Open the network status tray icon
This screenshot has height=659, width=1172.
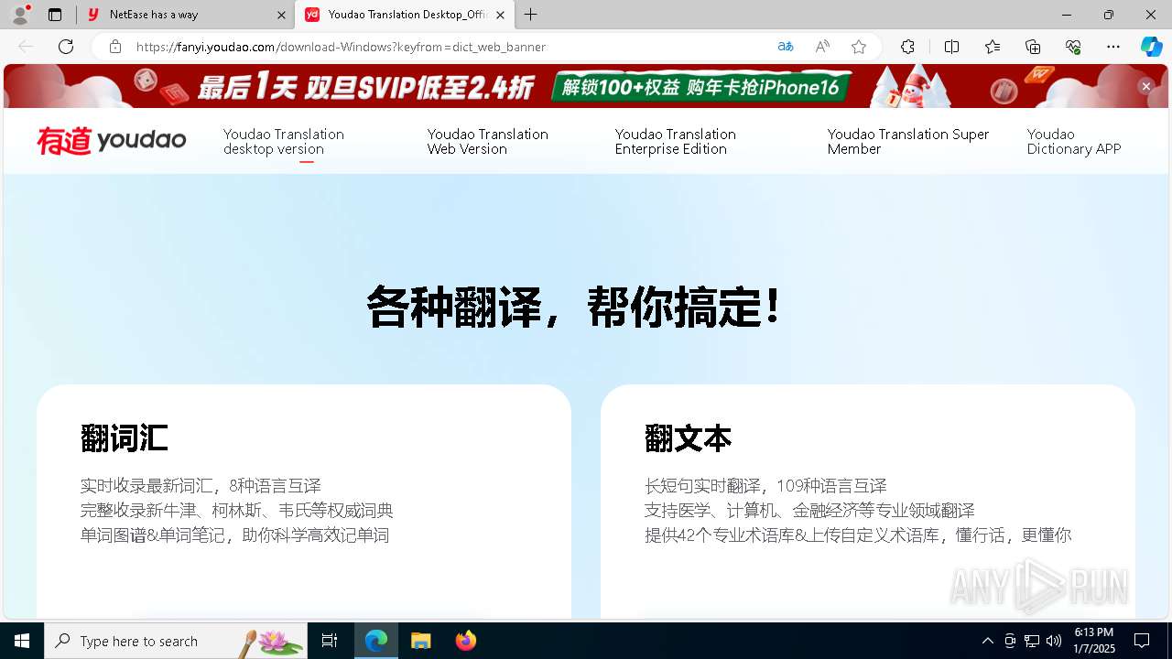coord(1032,641)
